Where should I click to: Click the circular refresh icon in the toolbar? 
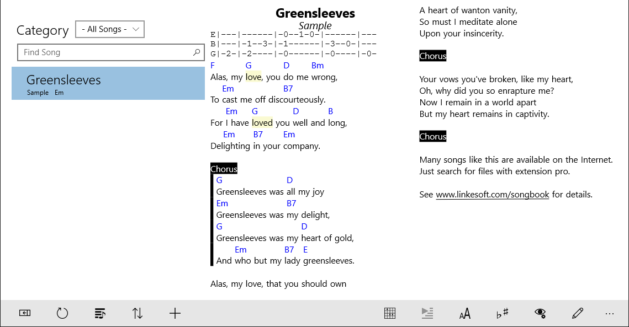62,313
